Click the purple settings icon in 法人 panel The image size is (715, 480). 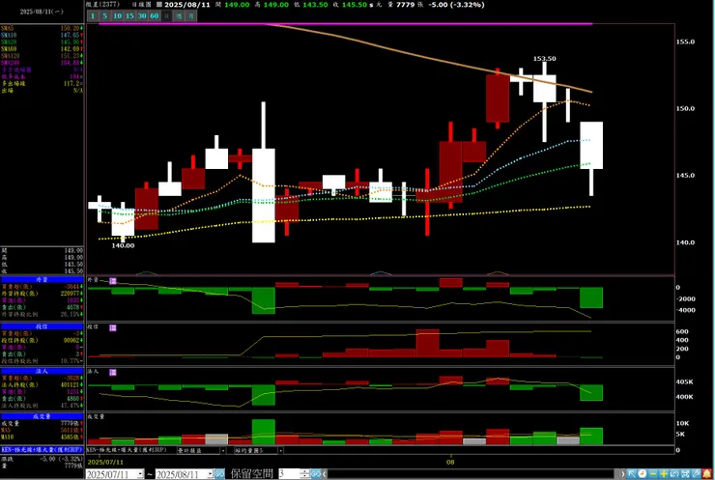(113, 373)
